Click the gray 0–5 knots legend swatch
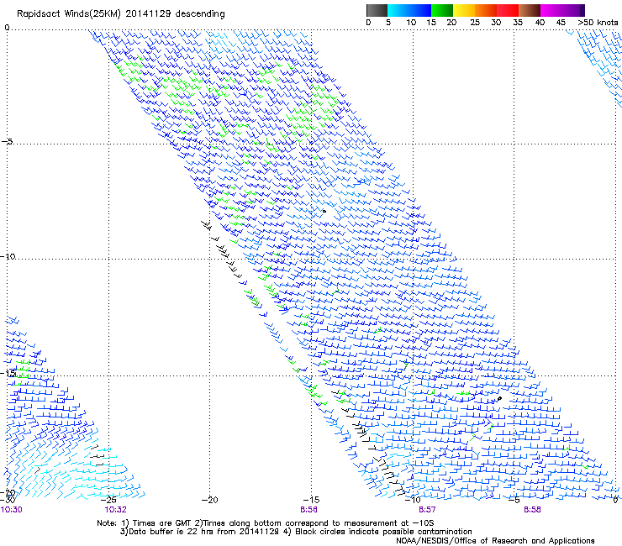The image size is (622, 546). click(377, 10)
